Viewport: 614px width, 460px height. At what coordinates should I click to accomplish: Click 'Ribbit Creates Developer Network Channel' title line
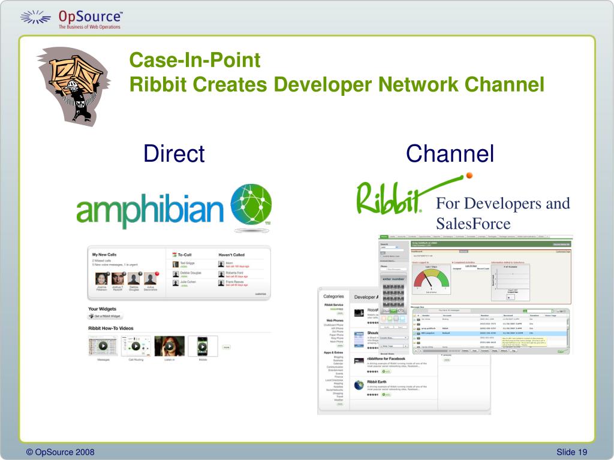click(x=337, y=84)
